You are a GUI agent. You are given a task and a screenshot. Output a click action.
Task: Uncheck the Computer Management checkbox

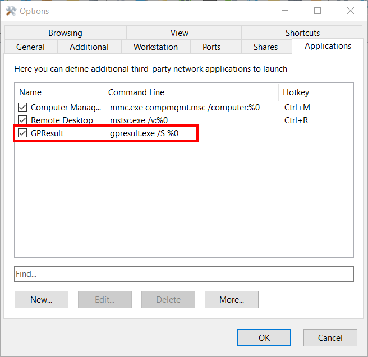[22, 107]
